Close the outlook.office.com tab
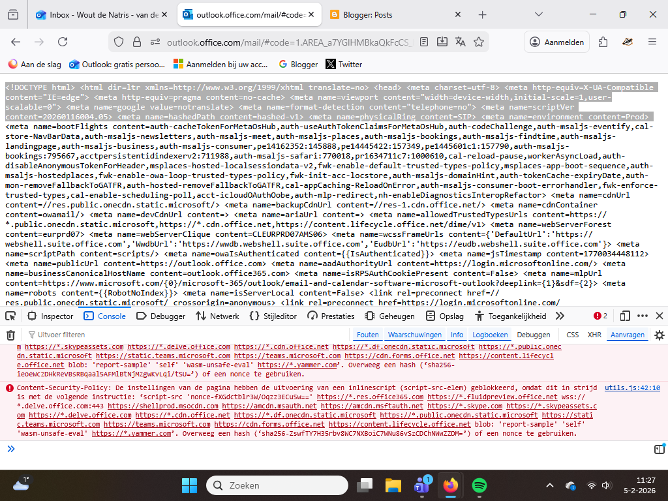This screenshot has width=668, height=501. (x=311, y=15)
